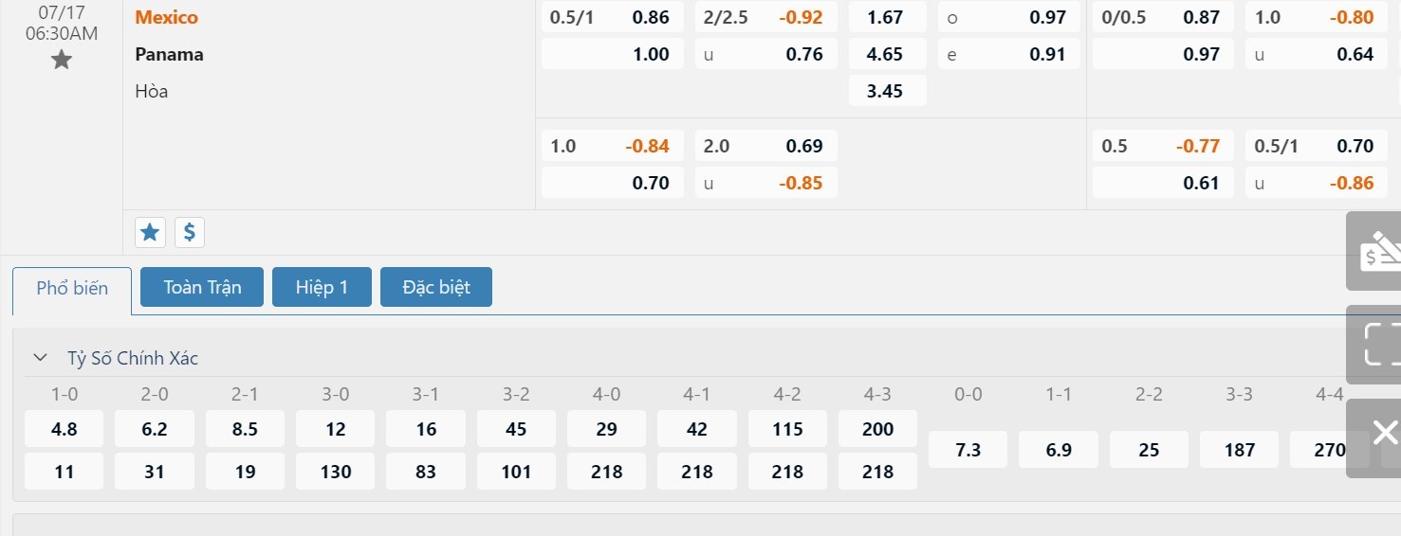
Task: Collapse the Tỷ Số Chính Xác section
Action: pyautogui.click(x=40, y=358)
